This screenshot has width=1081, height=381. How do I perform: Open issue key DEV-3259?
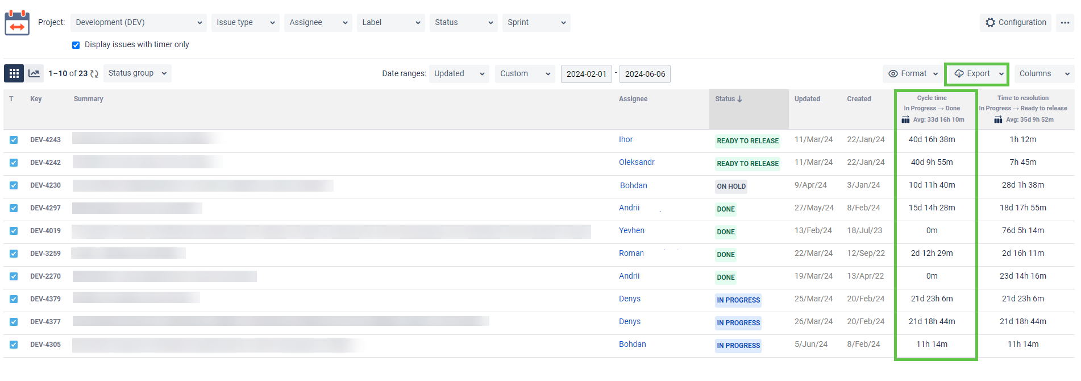click(45, 254)
